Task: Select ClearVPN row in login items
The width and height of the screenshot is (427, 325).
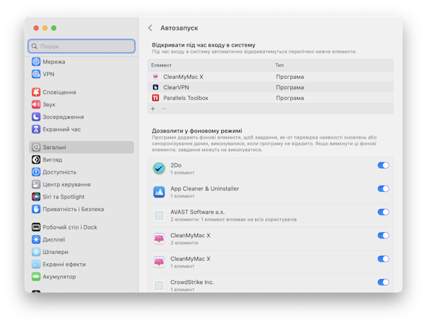Action: point(270,87)
